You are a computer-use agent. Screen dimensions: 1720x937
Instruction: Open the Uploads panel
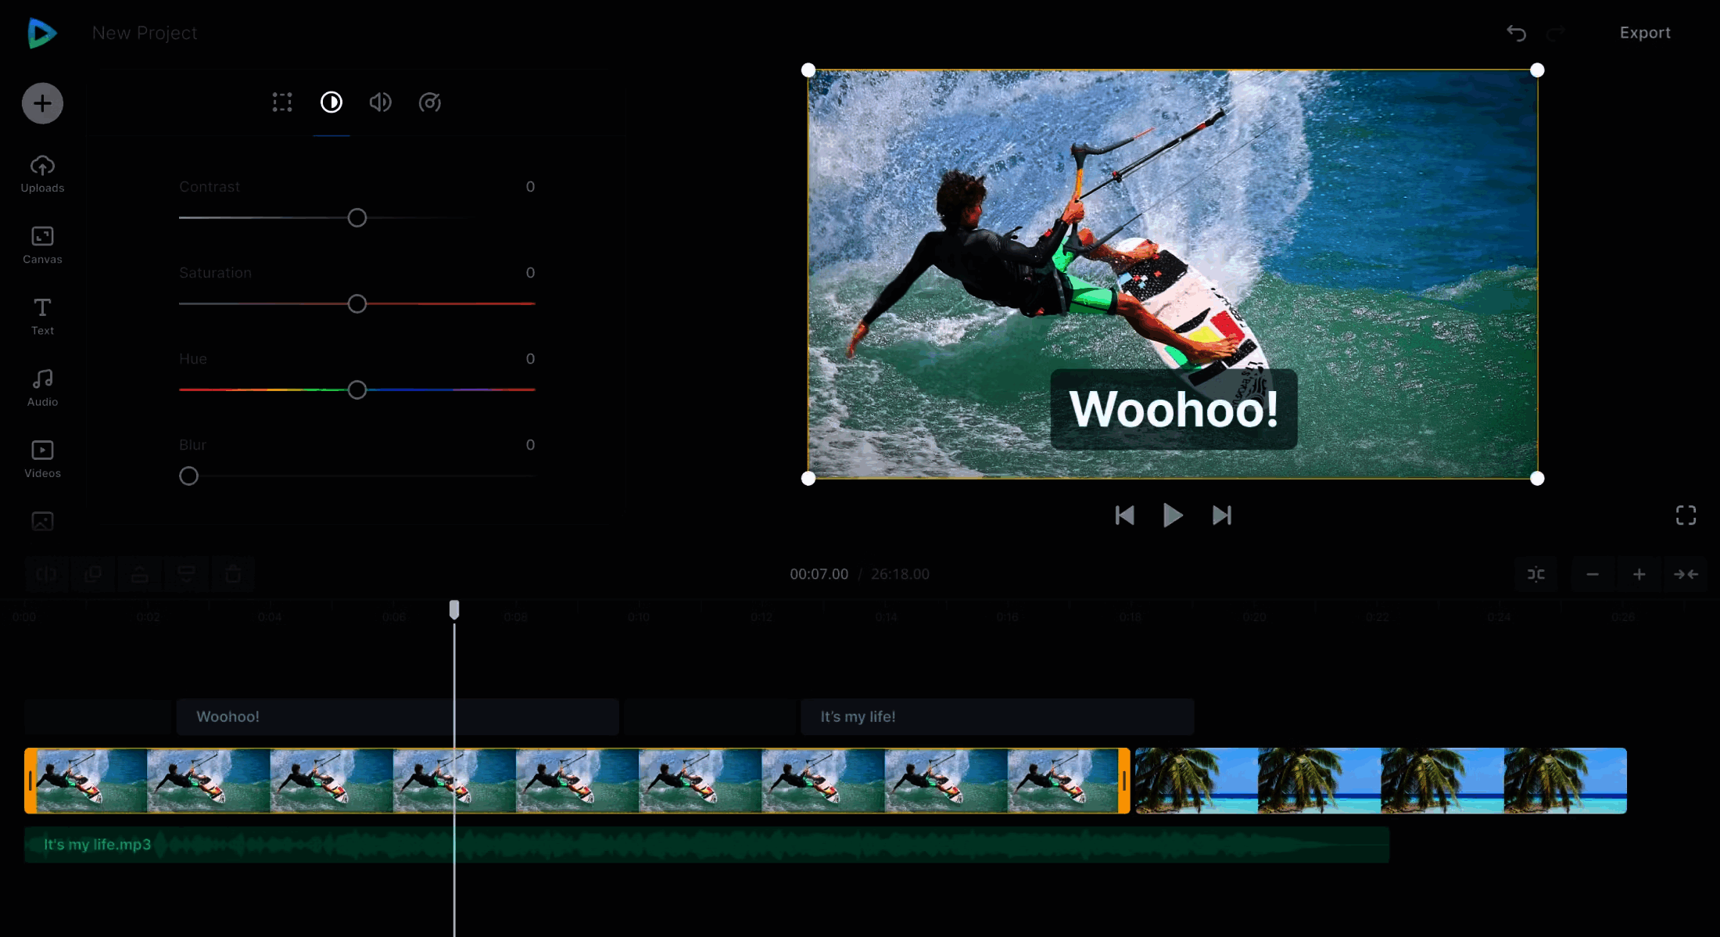[x=42, y=174]
